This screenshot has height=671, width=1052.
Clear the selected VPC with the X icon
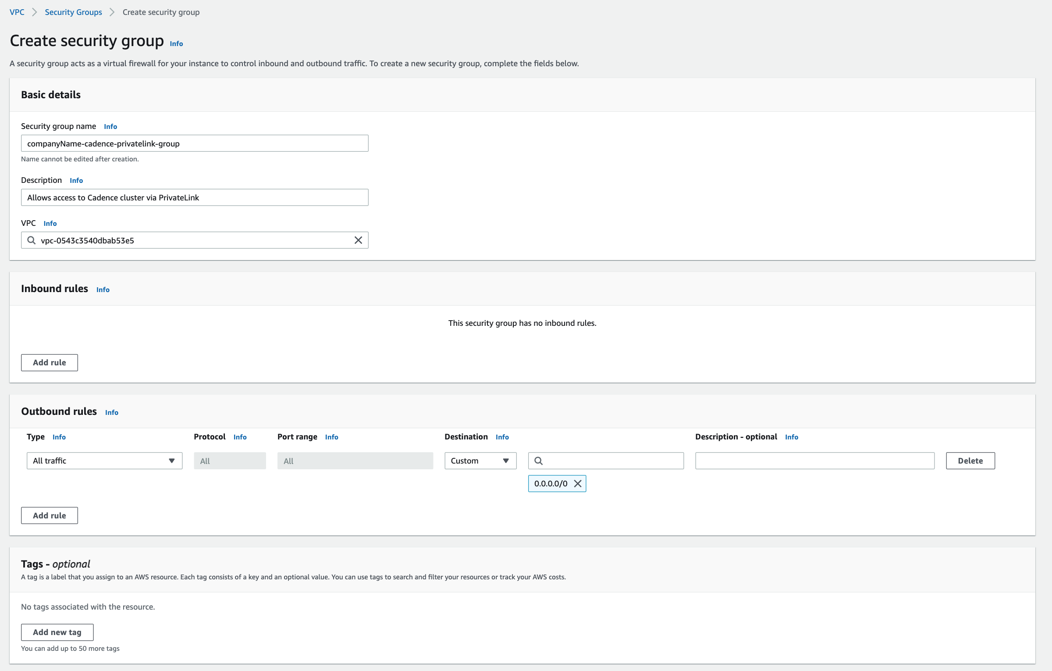[358, 240]
